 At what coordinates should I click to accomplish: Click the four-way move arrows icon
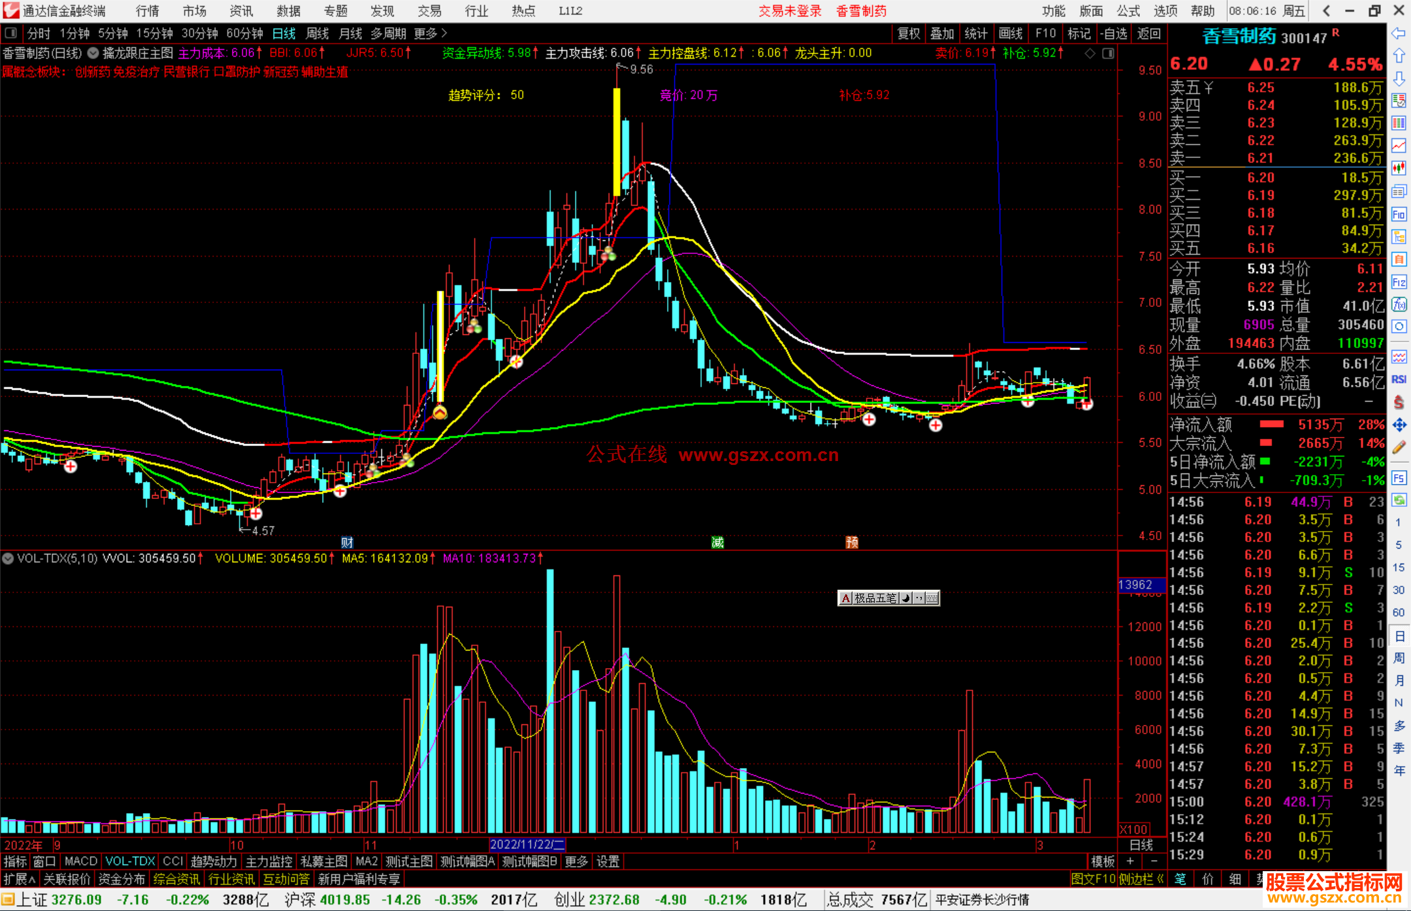point(1399,425)
